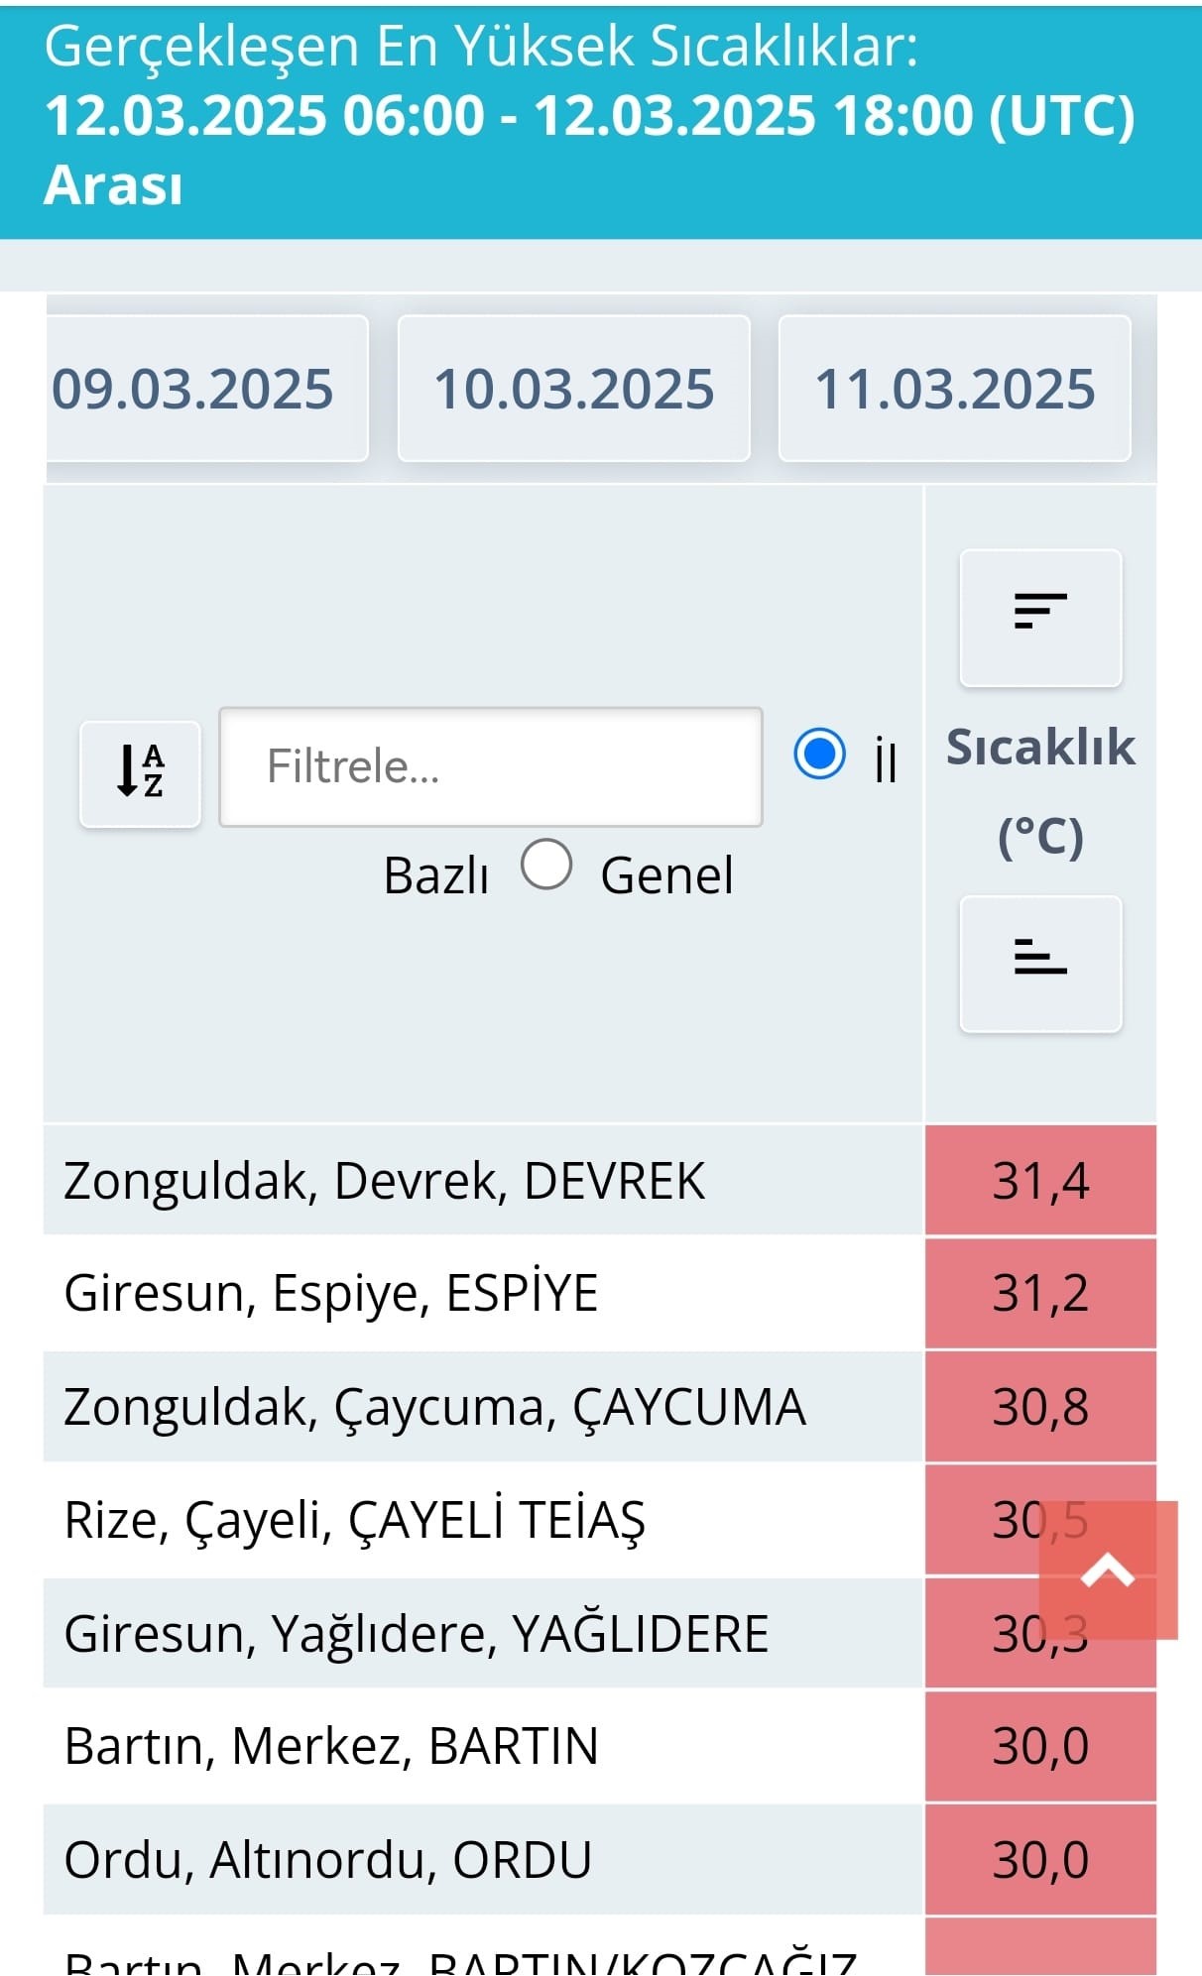The width and height of the screenshot is (1202, 1976).
Task: Click the A-Z sort icon
Action: [139, 771]
